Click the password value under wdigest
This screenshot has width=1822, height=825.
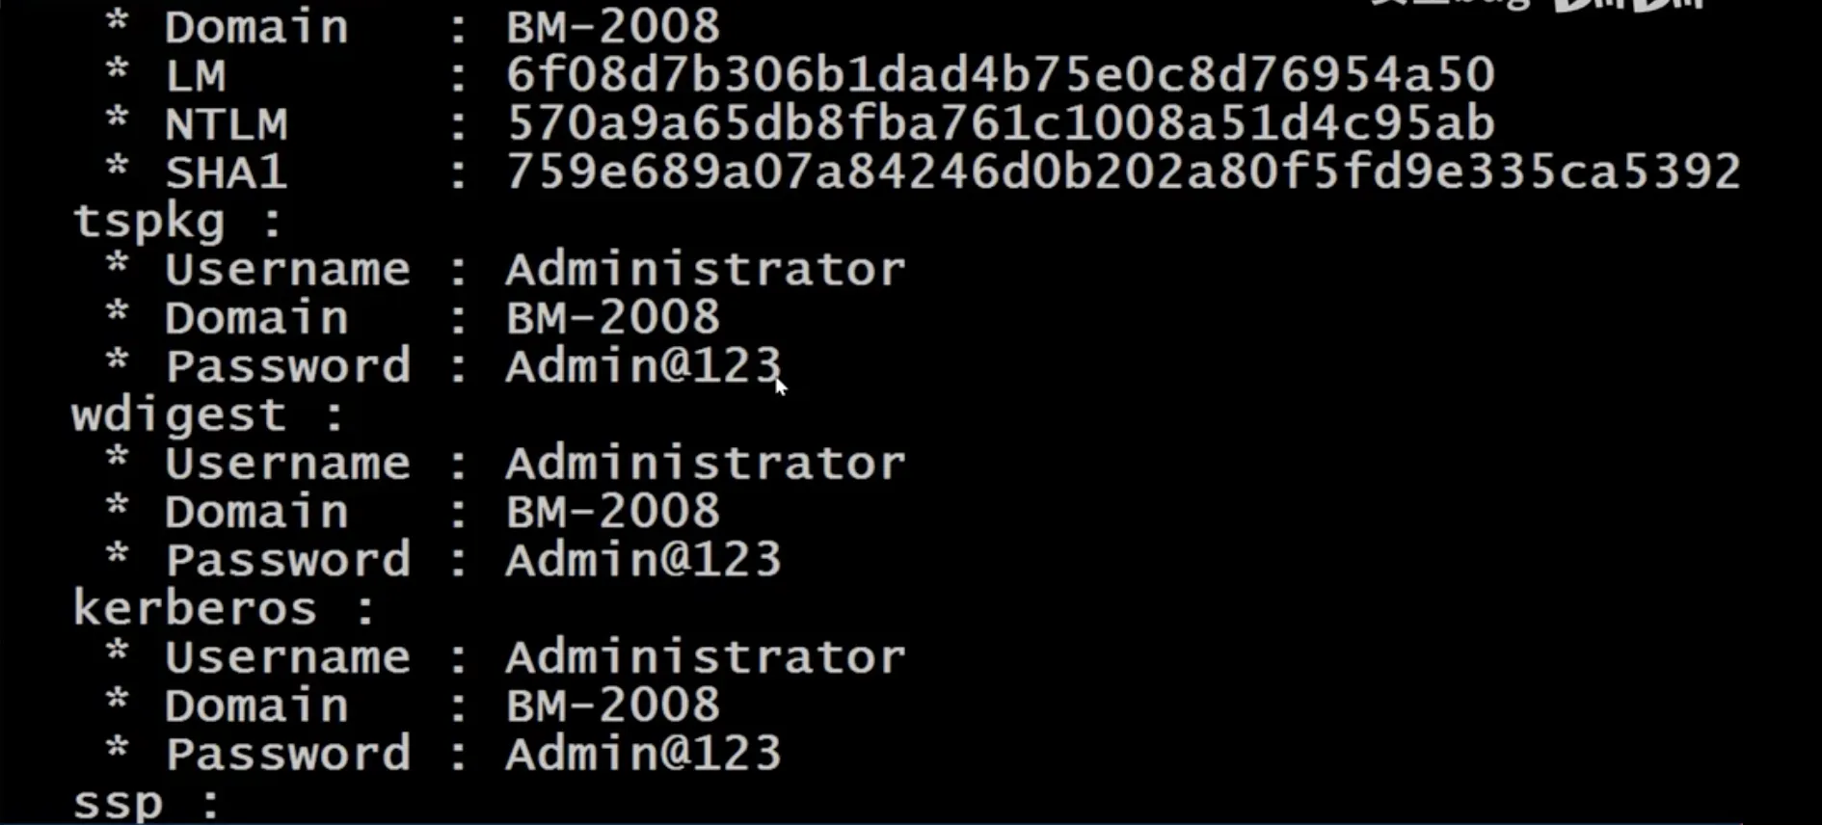click(643, 560)
